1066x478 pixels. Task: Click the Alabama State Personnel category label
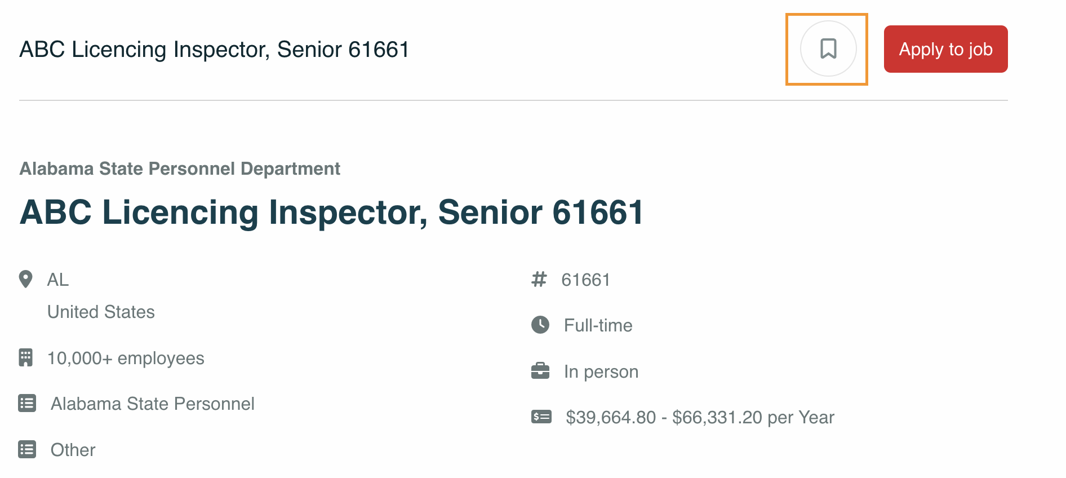click(x=153, y=404)
